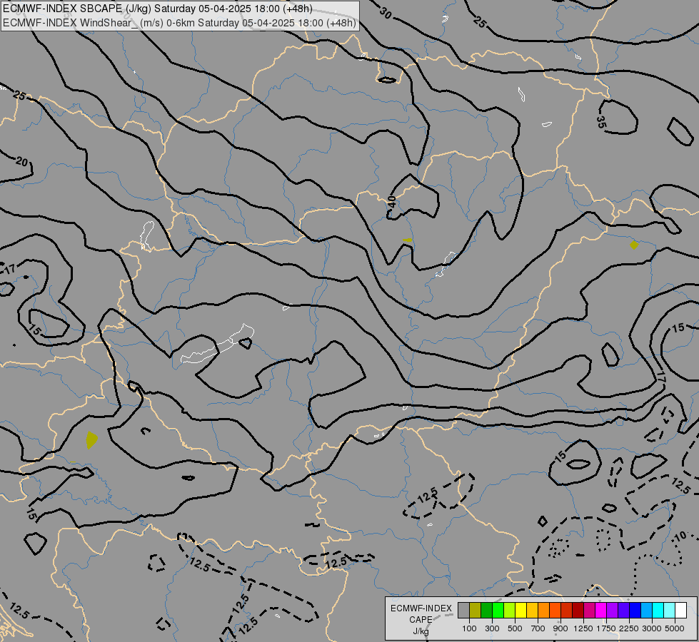Click the 500 legend value
Image resolution: width=699 pixels, height=642 pixels.
(515, 628)
